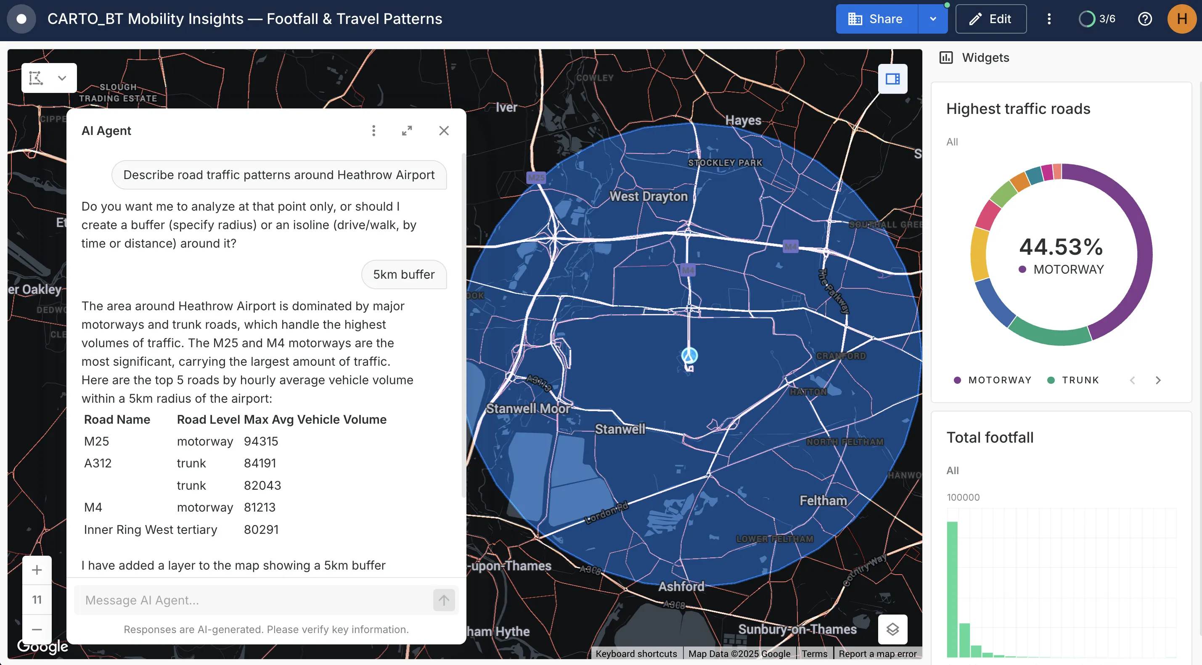Open the help center icon in the header

1146,18
